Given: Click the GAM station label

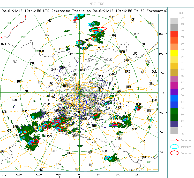Looking at the screenshot, I should [14, 100].
